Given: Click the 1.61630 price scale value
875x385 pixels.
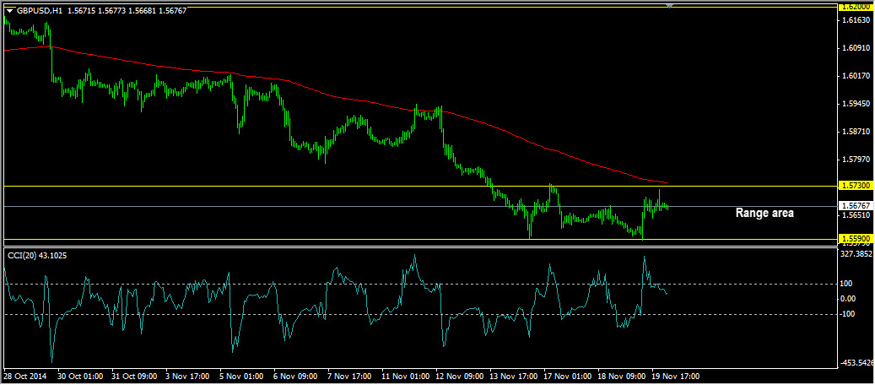Looking at the screenshot, I should pyautogui.click(x=856, y=20).
